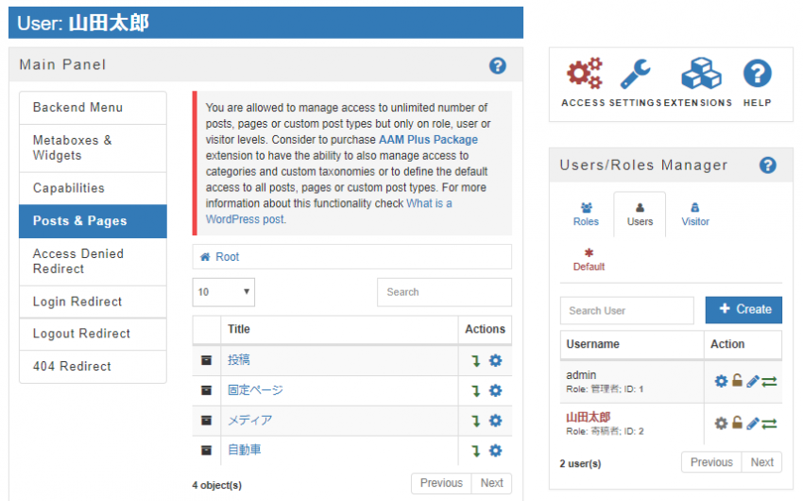Click Previous in posts table pagination
The image size is (803, 501).
[441, 483]
